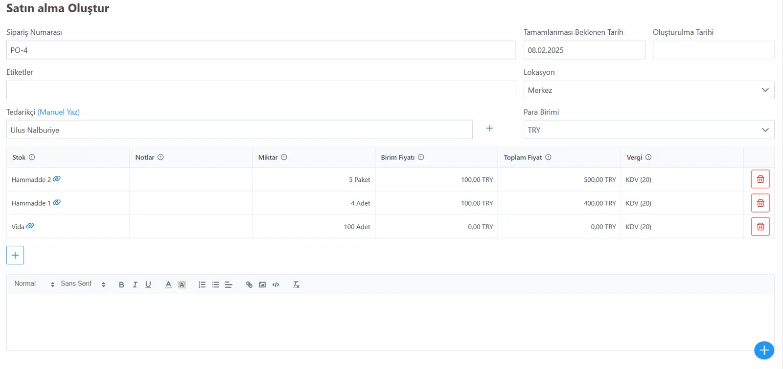Click the Sipariş Numarası input field
This screenshot has width=783, height=369.
pos(261,50)
